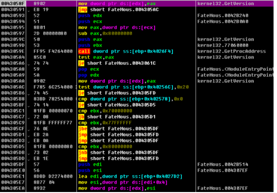This screenshot has height=193, width=277.
Task: Click hex bytes "85C0"
Action: coord(40,57)
